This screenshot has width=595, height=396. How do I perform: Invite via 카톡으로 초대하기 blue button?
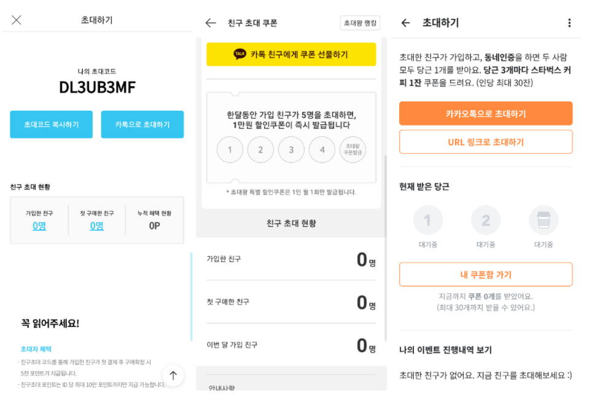pos(142,124)
